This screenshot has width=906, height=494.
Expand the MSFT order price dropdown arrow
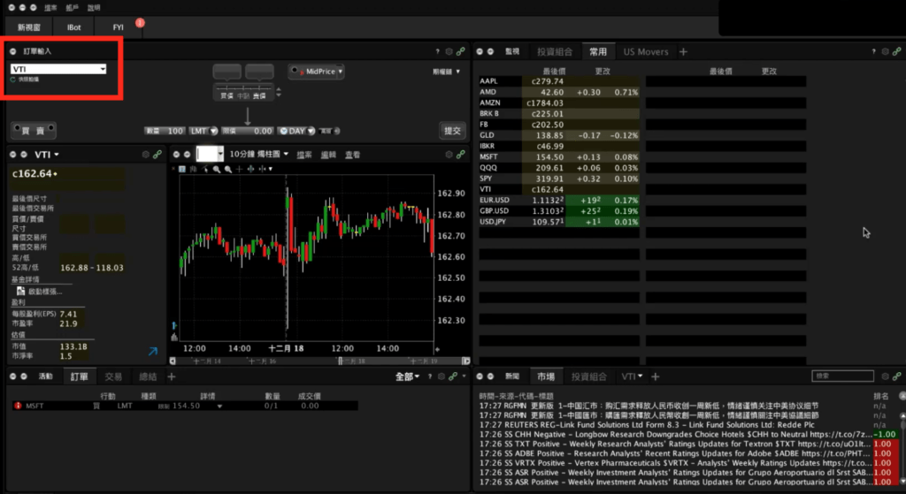click(x=219, y=407)
